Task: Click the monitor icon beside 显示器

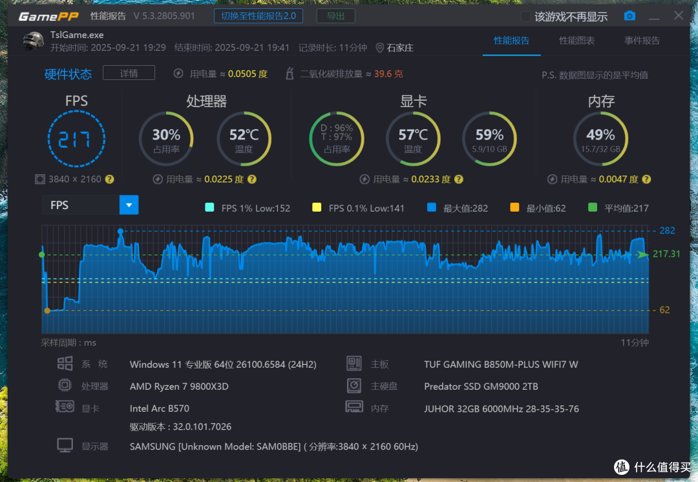Action: point(65,445)
